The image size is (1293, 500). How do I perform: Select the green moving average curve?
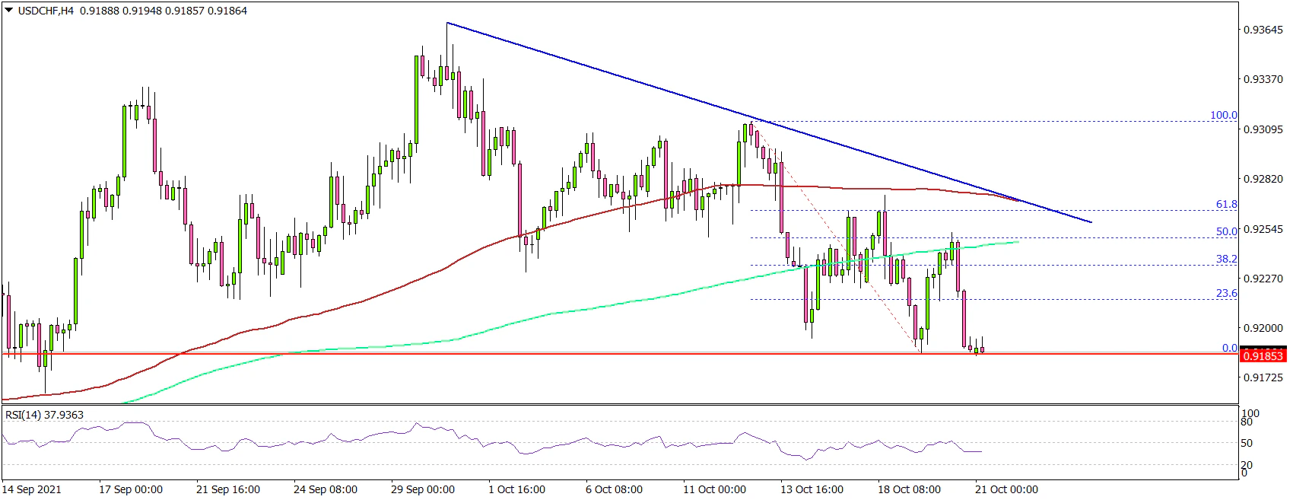coord(608,305)
